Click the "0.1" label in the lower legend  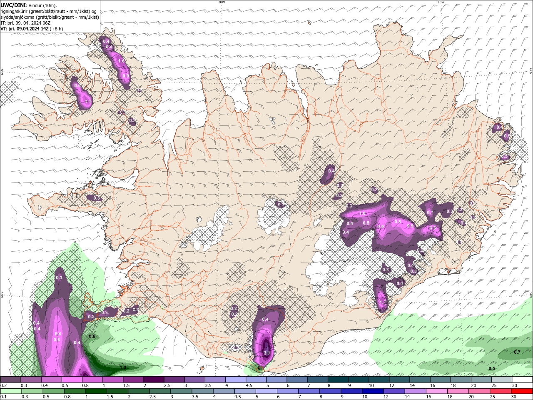[x=3, y=397]
